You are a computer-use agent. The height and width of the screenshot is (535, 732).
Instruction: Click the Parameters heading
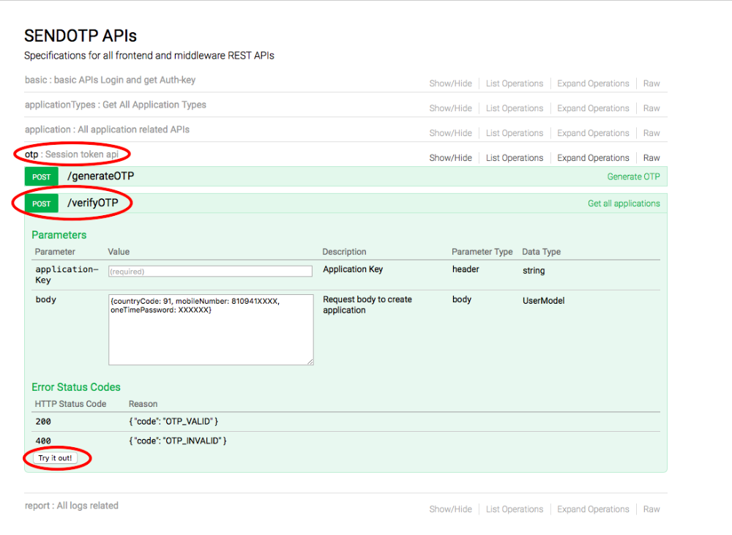[x=59, y=235]
